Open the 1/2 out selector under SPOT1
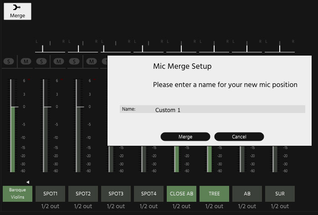Screen dimensions: 318x215 pyautogui.click(x=50, y=206)
